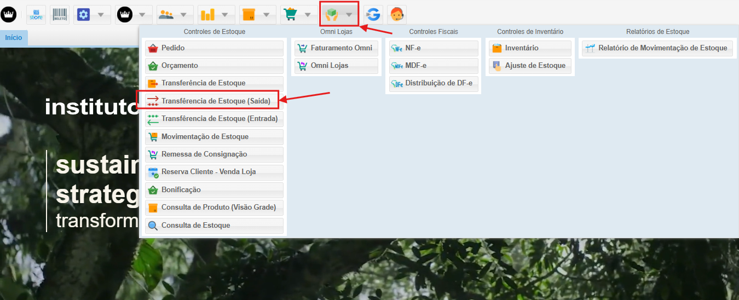Viewport: 739px width, 300px height.
Task: Expand the orange box dropdown arrow
Action: click(x=266, y=14)
